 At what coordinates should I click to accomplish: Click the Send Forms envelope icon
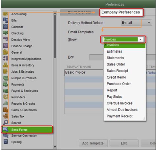tap(6, 130)
